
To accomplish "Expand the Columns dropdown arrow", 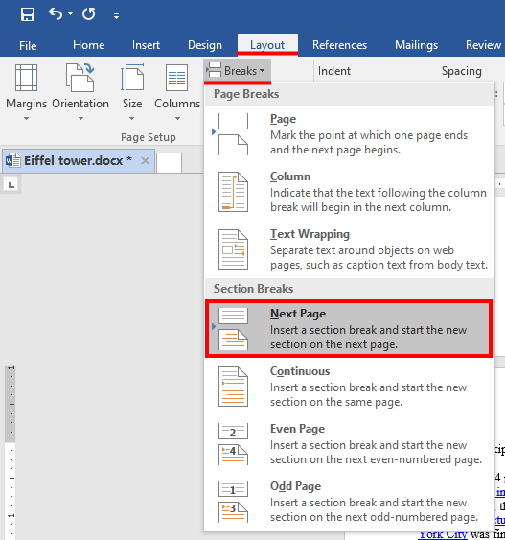I will point(177,119).
